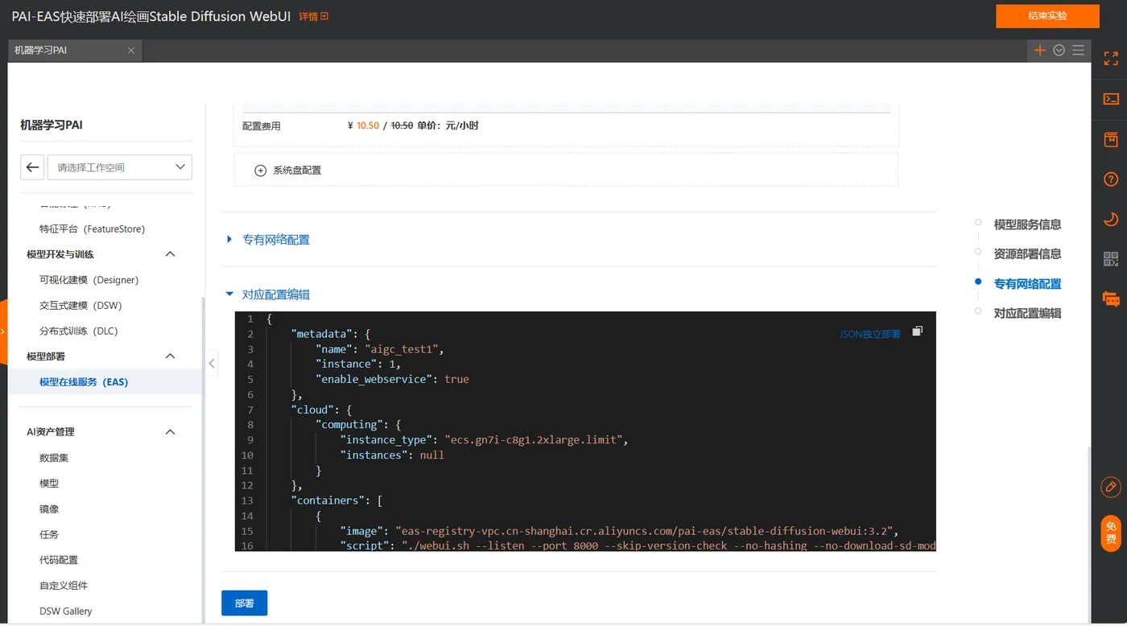
Task: Close the 机器学习PAI tab
Action: coord(131,51)
